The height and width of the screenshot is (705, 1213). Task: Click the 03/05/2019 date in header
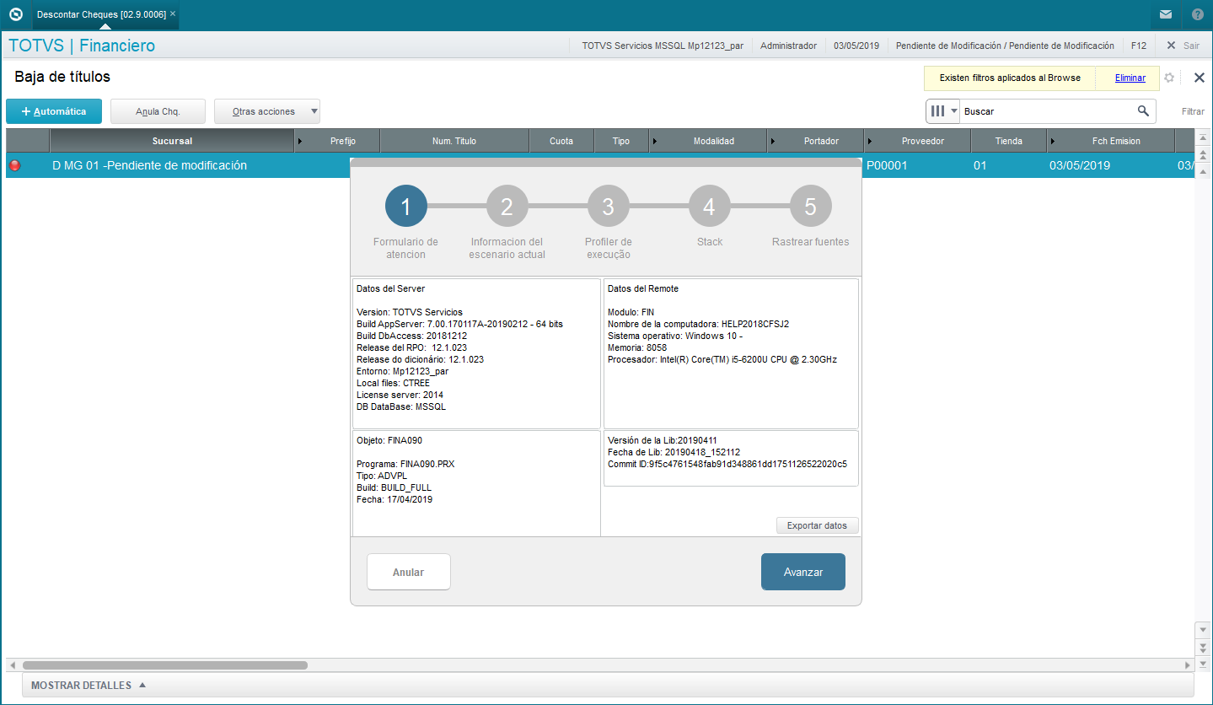click(x=856, y=46)
